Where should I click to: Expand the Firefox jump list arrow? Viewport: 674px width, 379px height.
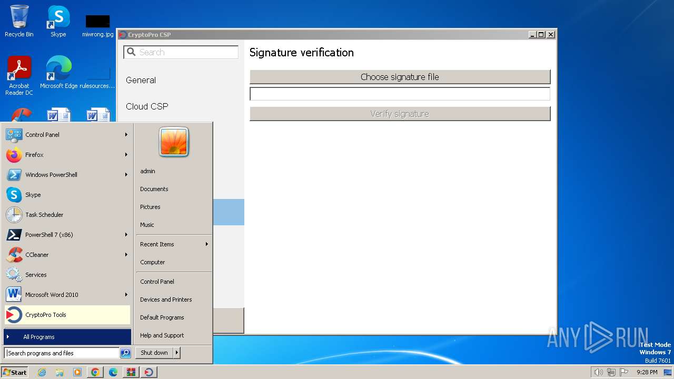pyautogui.click(x=126, y=155)
